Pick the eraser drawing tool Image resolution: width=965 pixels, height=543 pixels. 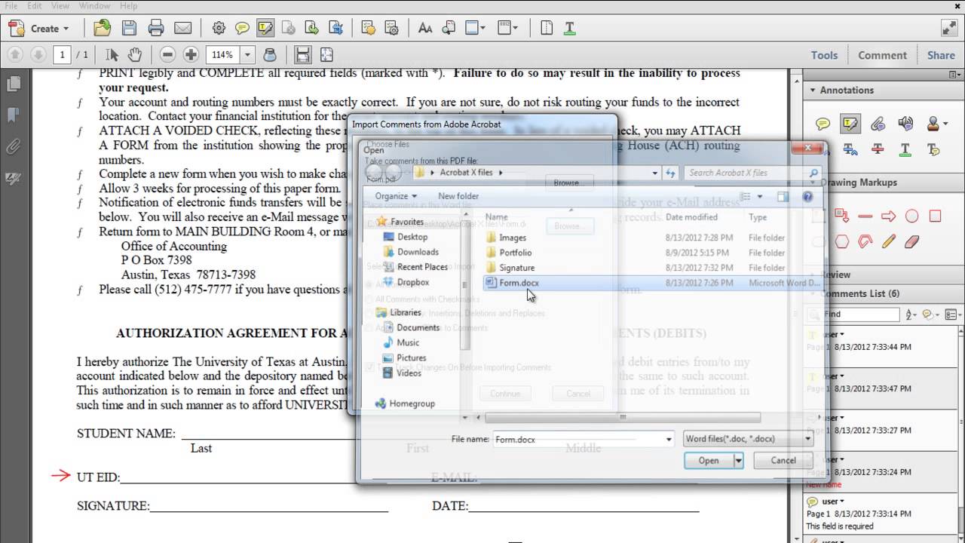tap(911, 242)
